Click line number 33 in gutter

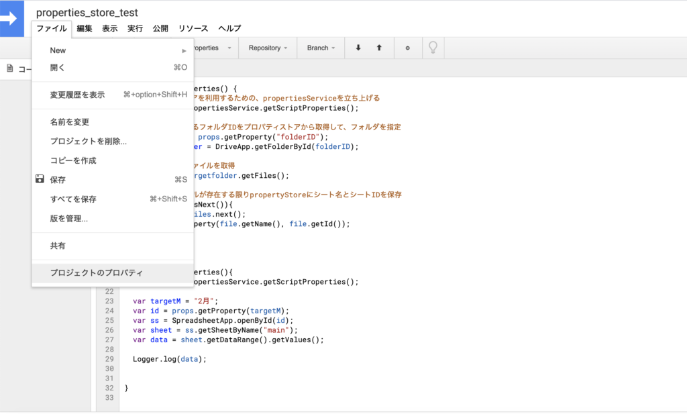tap(109, 397)
